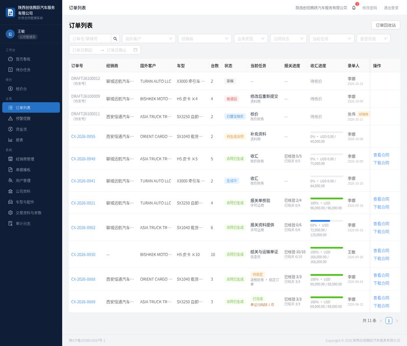
Task: Click the notification bell icon
Action: pos(354,8)
